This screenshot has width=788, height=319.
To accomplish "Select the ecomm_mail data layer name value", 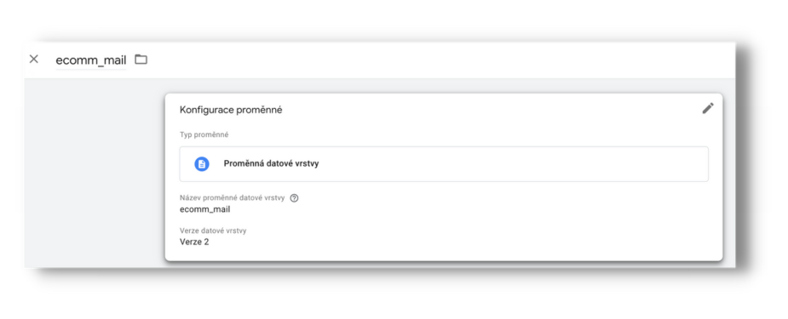I will [x=205, y=209].
